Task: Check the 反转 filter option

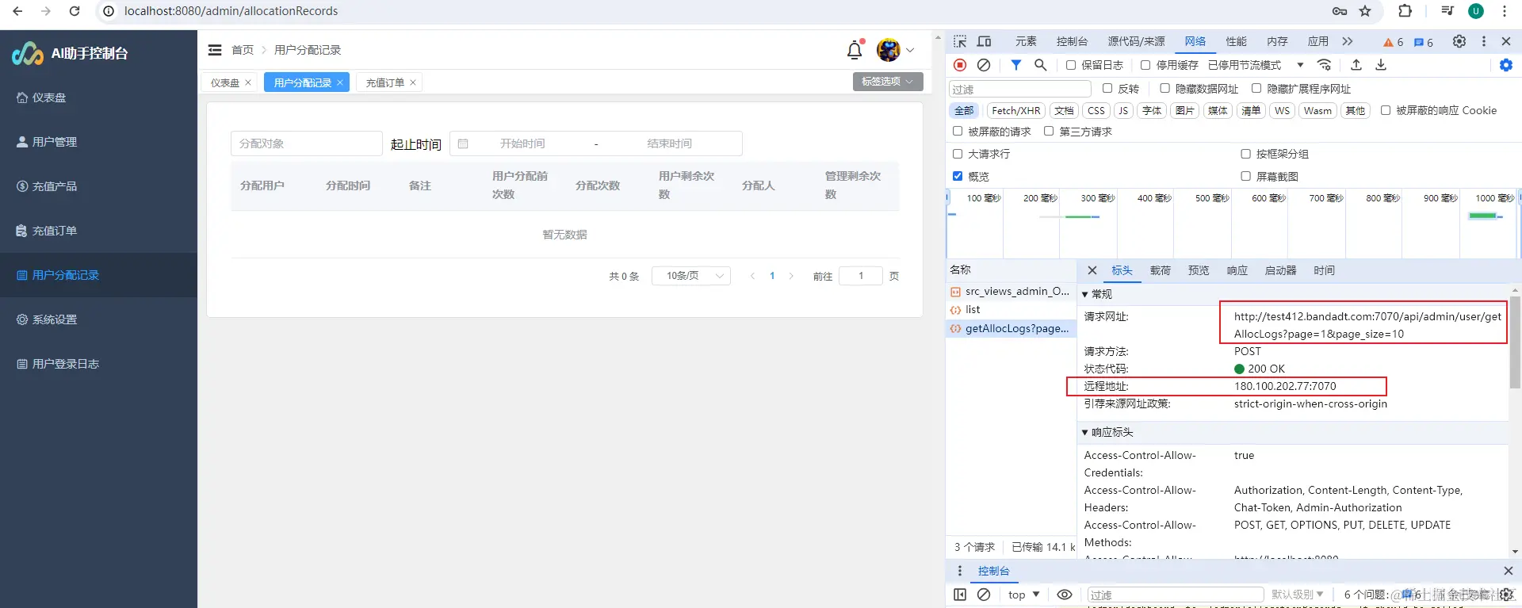Action: pyautogui.click(x=1107, y=88)
